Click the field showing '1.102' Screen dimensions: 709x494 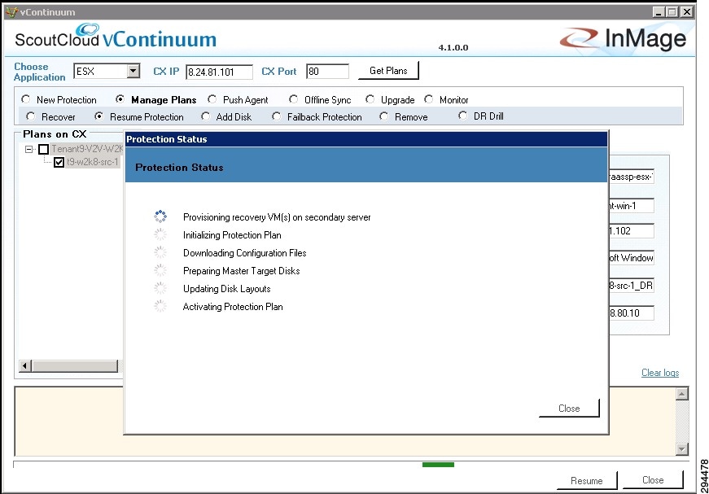[x=631, y=230]
